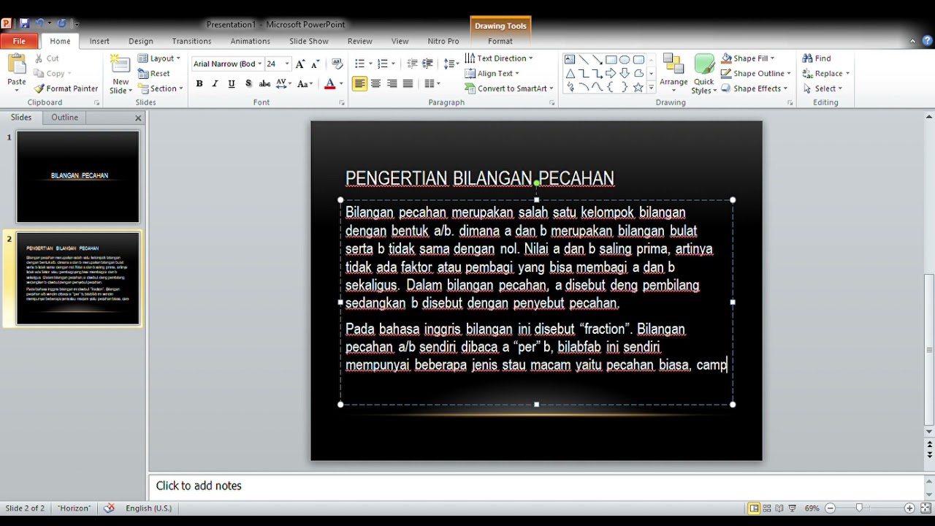Open the Text Direction dropdown
935x526 pixels.
tap(498, 58)
